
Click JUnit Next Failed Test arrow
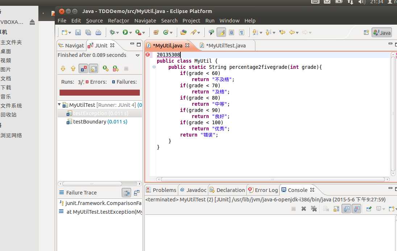click(x=63, y=69)
